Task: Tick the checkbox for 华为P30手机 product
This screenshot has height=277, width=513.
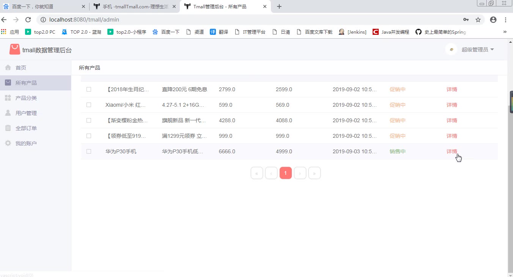Action: pyautogui.click(x=89, y=151)
